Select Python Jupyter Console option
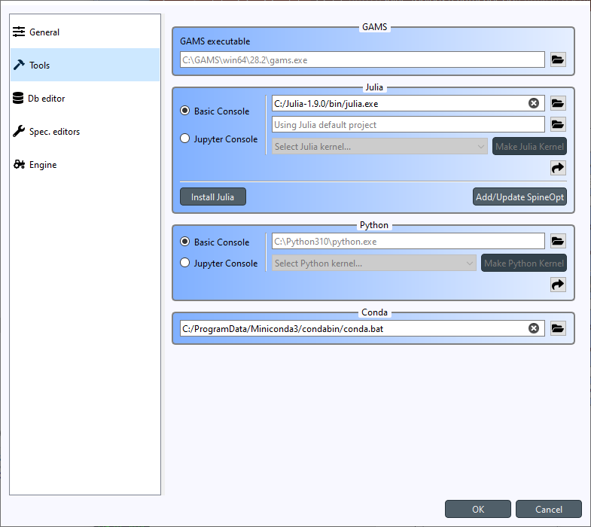This screenshot has width=591, height=527. pyautogui.click(x=219, y=263)
